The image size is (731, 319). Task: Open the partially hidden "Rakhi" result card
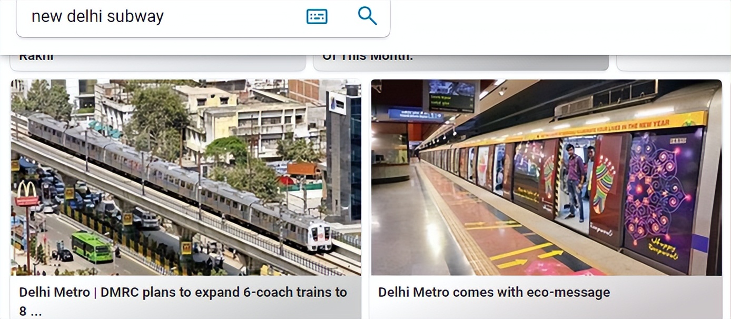coord(158,62)
